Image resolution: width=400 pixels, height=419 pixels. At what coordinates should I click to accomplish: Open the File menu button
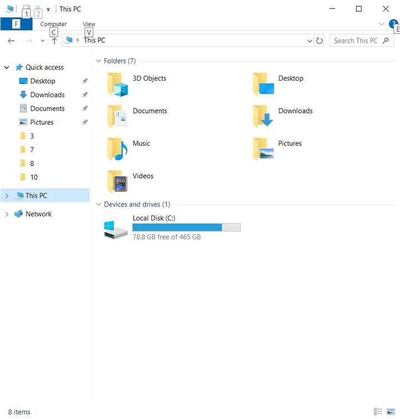[16, 24]
